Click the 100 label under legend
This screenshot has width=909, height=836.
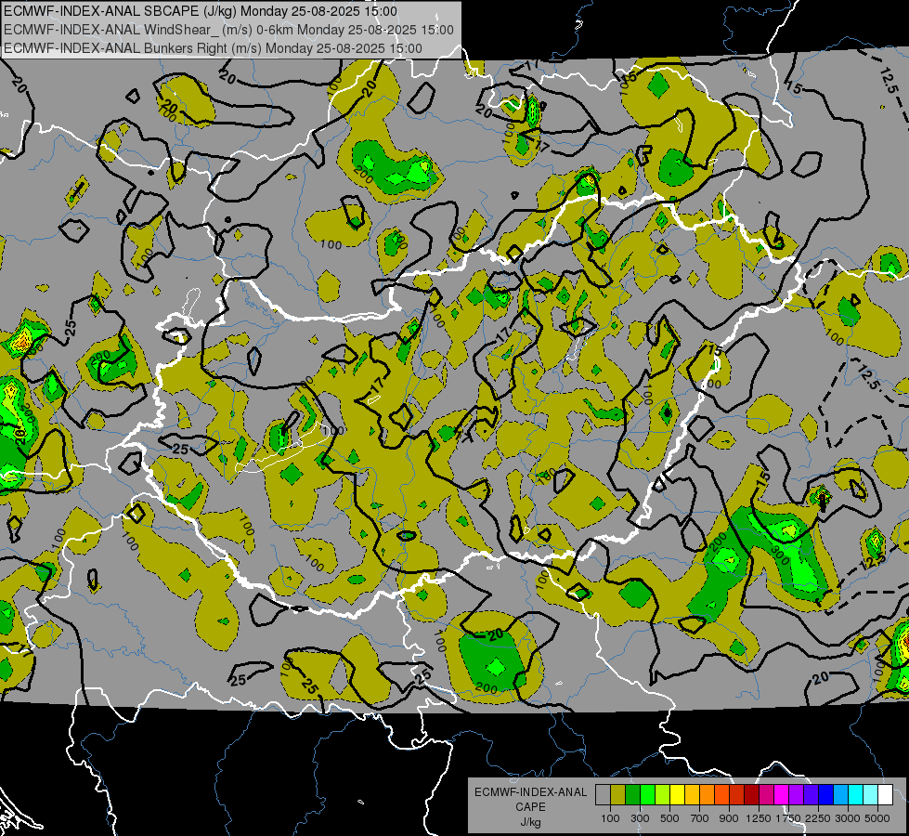[610, 818]
